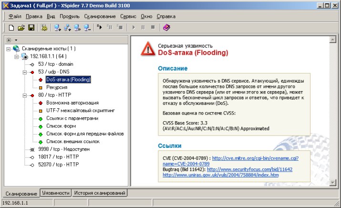Open the uniras.gov.uk vulnerability link

coord(220,175)
